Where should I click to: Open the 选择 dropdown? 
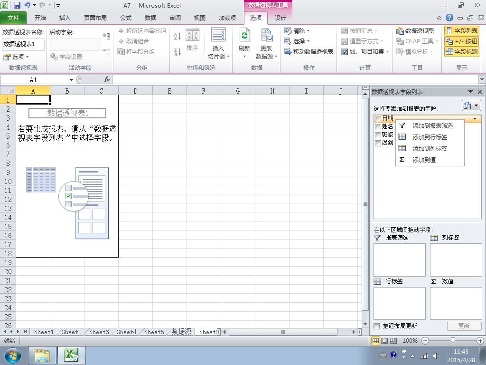click(297, 41)
